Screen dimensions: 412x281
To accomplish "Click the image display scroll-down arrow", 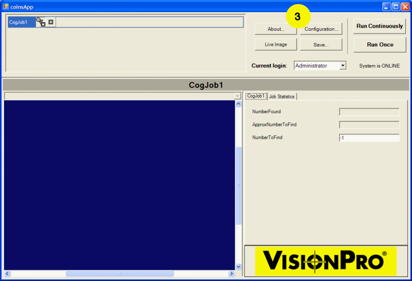I will point(239,266).
